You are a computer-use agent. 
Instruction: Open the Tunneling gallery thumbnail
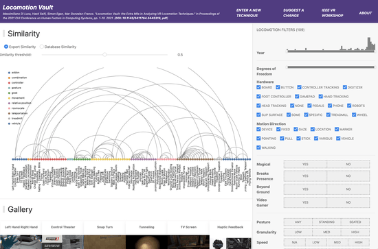[146, 241]
